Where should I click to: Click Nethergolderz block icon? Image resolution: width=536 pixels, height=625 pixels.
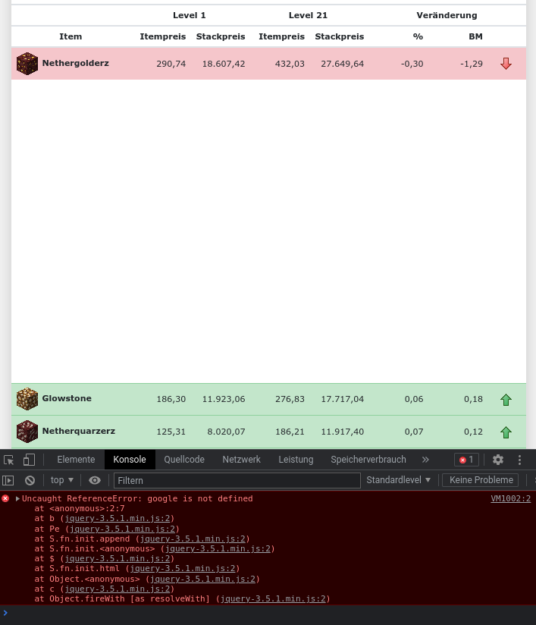pyautogui.click(x=27, y=64)
